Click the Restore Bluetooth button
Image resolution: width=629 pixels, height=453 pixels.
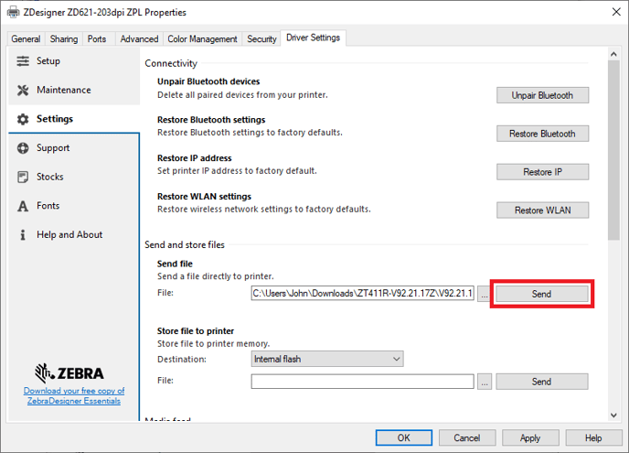(542, 134)
